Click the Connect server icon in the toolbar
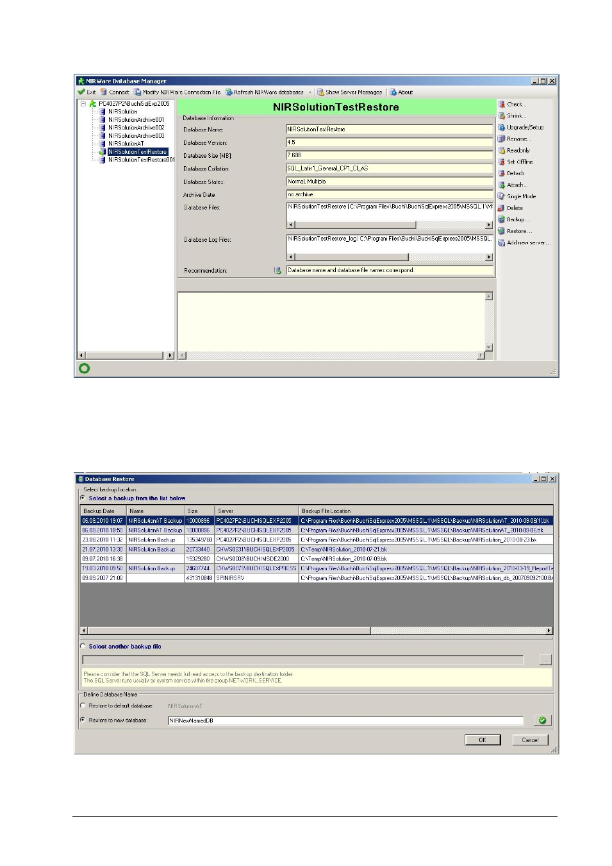Image resolution: width=612 pixels, height=866 pixels. pos(103,92)
